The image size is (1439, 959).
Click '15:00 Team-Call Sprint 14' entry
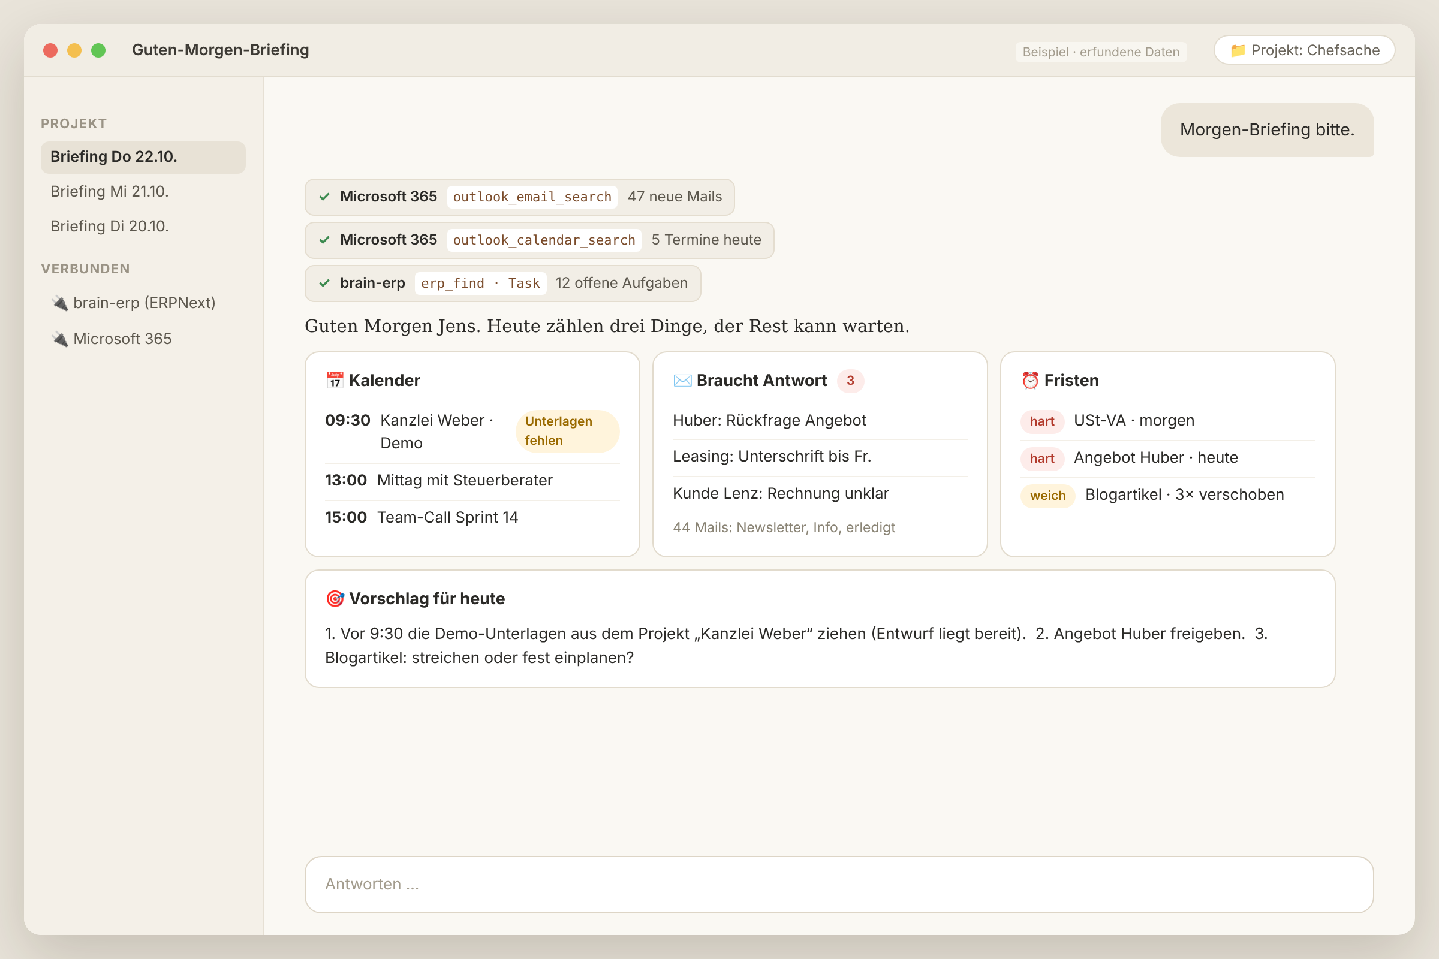coord(472,517)
